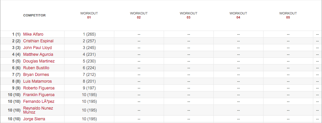The width and height of the screenshot is (322, 123).
Task: Select the Workout 05 column header
Action: 288,15
